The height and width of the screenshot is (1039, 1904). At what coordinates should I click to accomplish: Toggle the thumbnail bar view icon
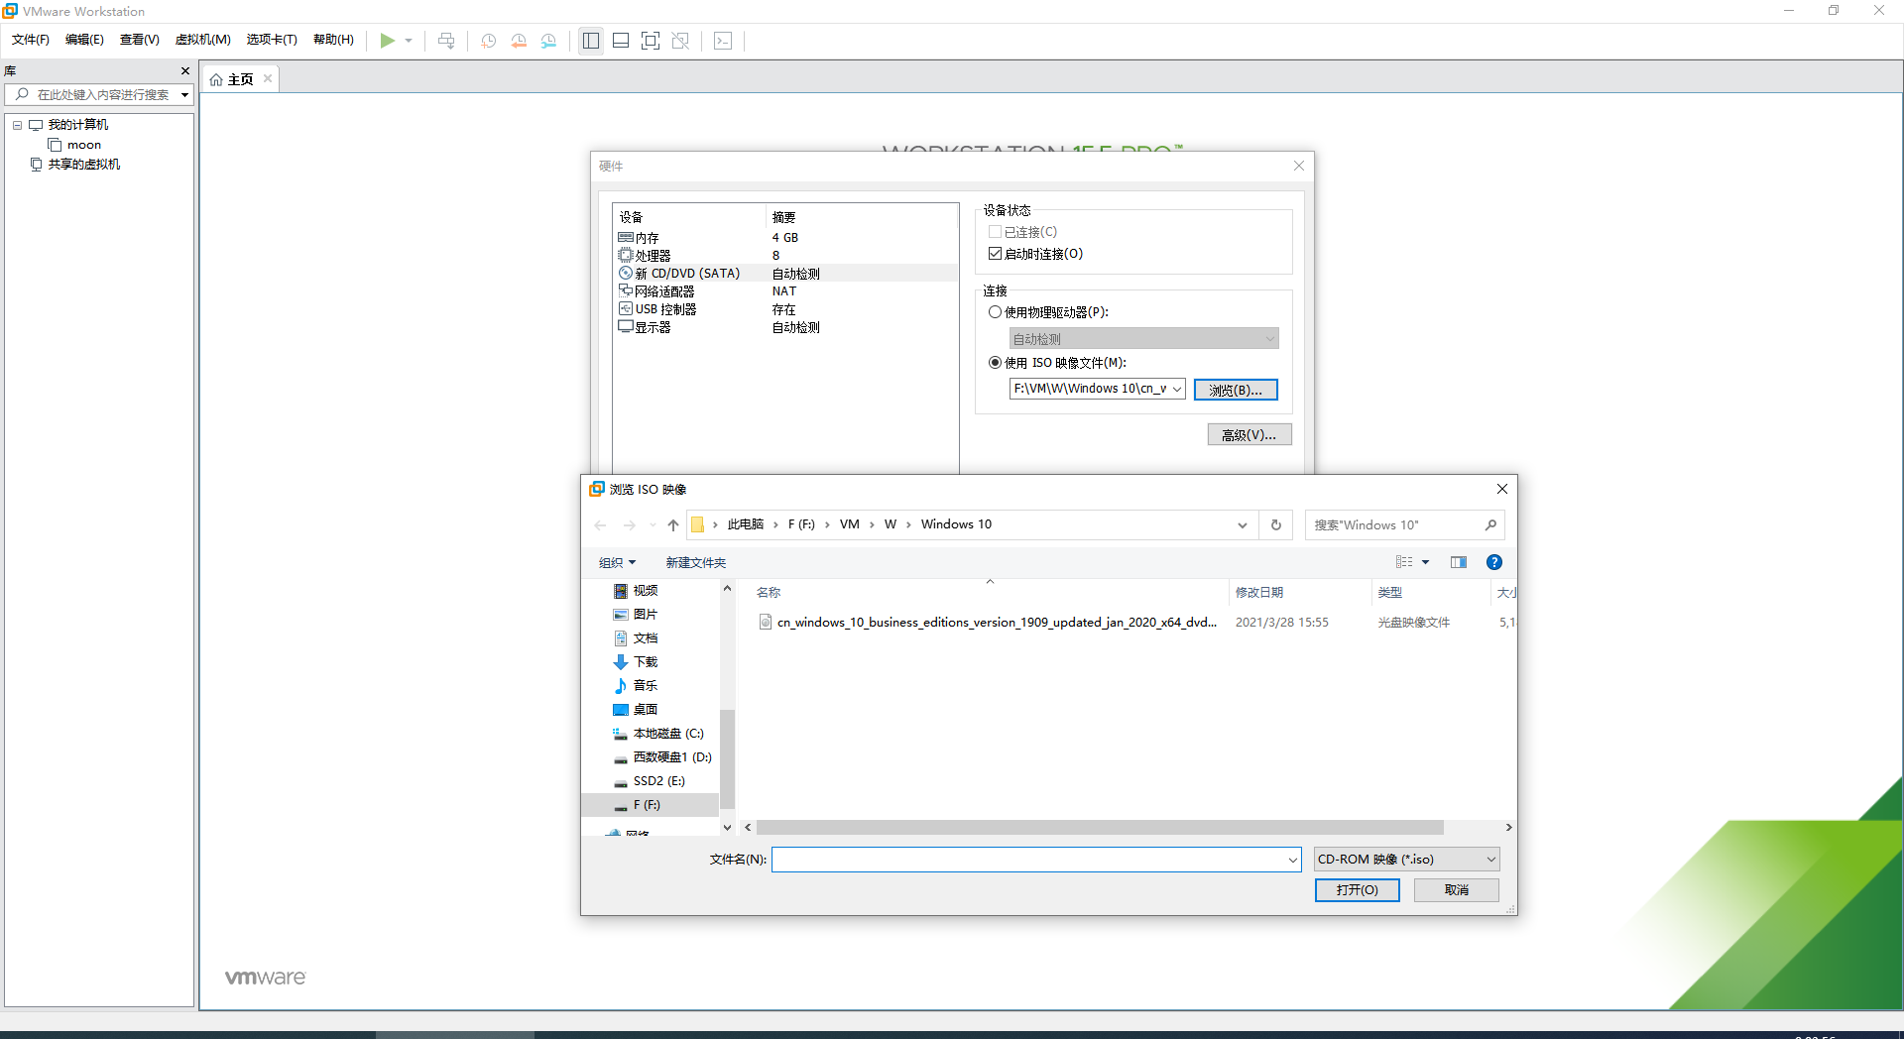[x=621, y=41]
